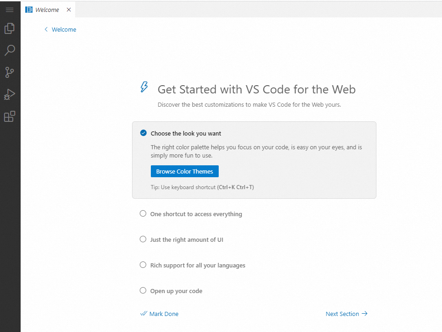This screenshot has width=442, height=332.
Task: Open the Extensions view
Action: point(10,116)
